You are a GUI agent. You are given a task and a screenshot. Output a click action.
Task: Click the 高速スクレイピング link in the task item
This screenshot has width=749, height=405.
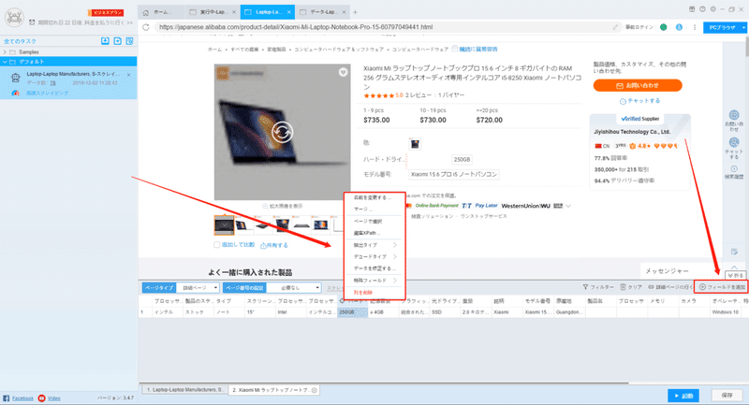(47, 93)
